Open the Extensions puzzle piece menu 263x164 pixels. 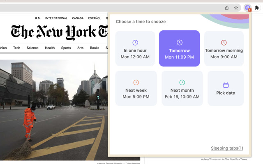click(x=256, y=8)
